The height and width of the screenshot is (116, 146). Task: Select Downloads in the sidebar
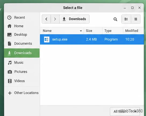(x=22, y=53)
